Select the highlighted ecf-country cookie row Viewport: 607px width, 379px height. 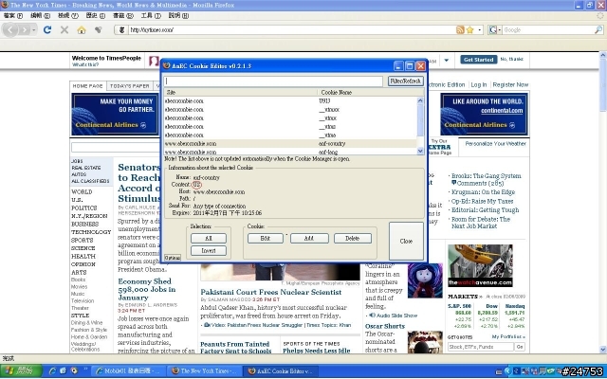tap(290, 143)
